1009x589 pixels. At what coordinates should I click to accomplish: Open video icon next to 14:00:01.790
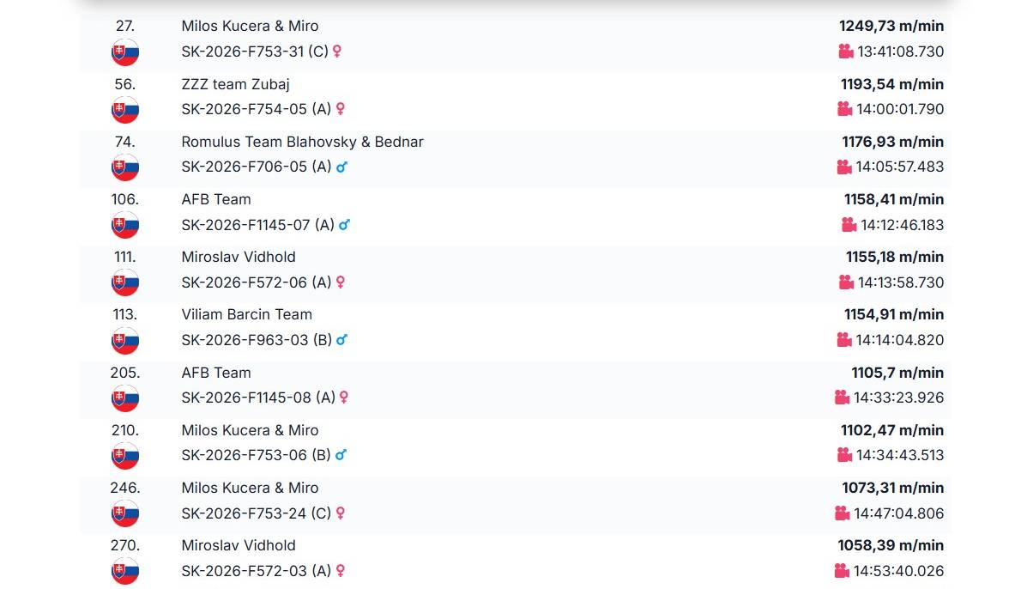(x=844, y=109)
